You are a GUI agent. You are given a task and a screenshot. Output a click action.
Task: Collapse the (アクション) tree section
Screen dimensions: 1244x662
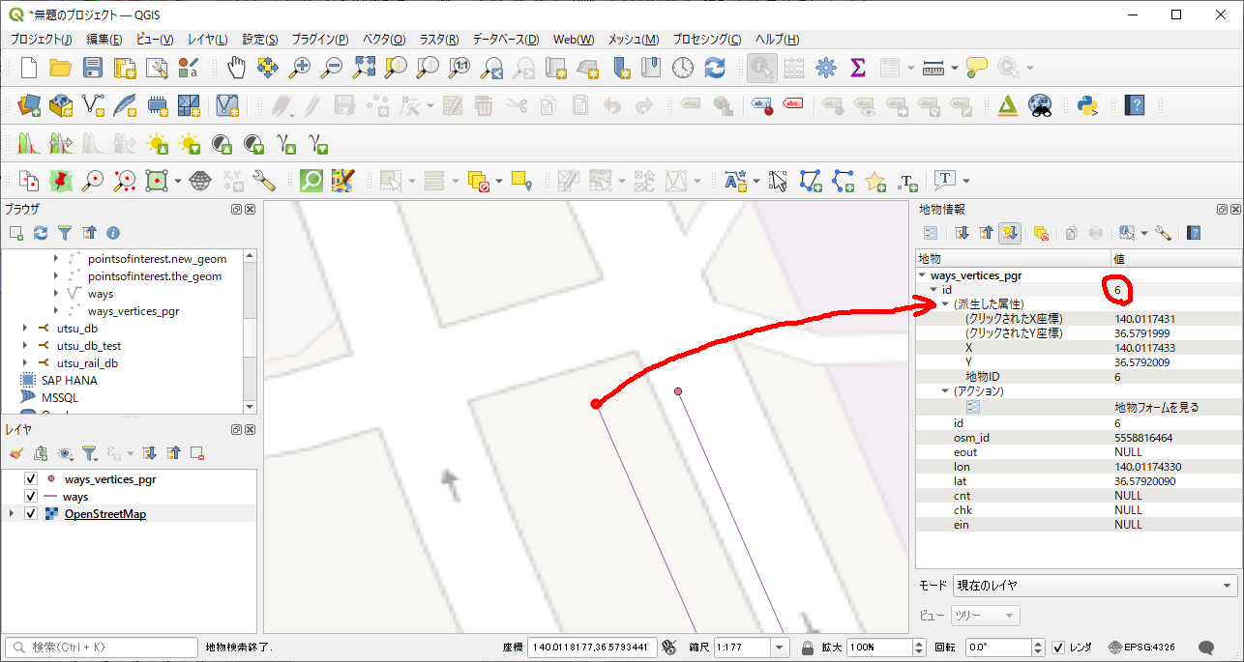click(945, 391)
